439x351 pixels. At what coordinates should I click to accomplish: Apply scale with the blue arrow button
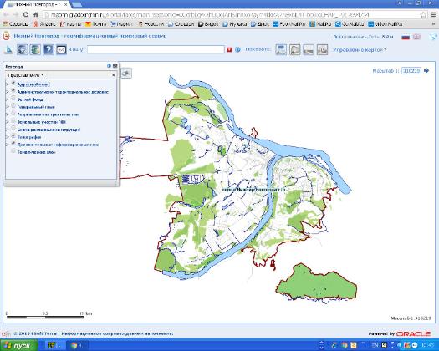(426, 70)
